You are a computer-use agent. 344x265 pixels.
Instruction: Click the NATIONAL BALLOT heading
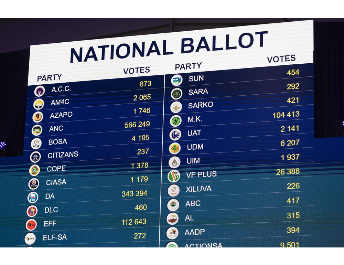click(x=169, y=47)
